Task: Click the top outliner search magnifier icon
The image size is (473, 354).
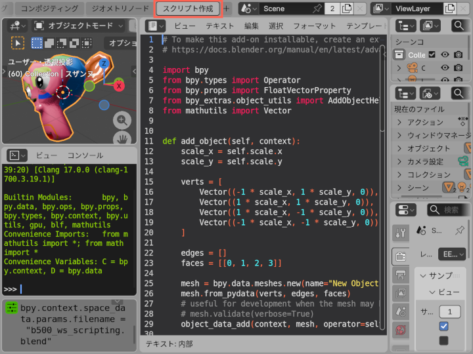Action: [x=459, y=26]
